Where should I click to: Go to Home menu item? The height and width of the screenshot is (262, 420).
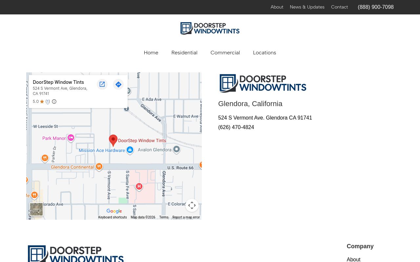[x=151, y=53]
